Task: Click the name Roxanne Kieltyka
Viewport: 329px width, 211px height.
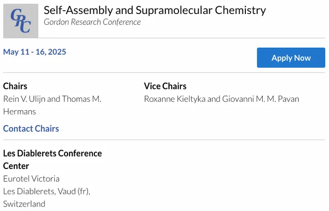Action: (x=175, y=99)
